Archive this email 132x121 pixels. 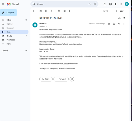(41, 11)
